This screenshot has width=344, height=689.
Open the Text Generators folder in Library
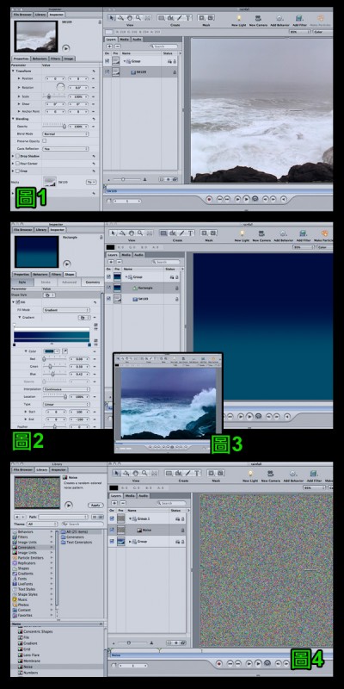pos(79,543)
